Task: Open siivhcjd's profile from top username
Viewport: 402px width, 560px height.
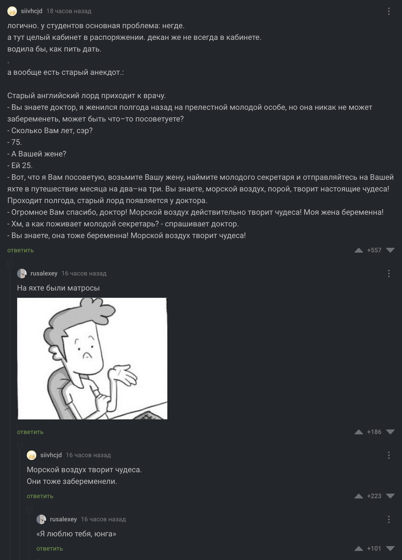Action: pyautogui.click(x=32, y=11)
